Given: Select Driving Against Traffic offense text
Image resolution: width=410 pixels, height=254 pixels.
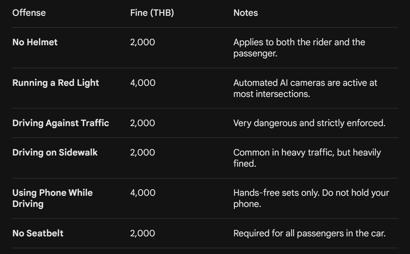Looking at the screenshot, I should click(x=61, y=123).
